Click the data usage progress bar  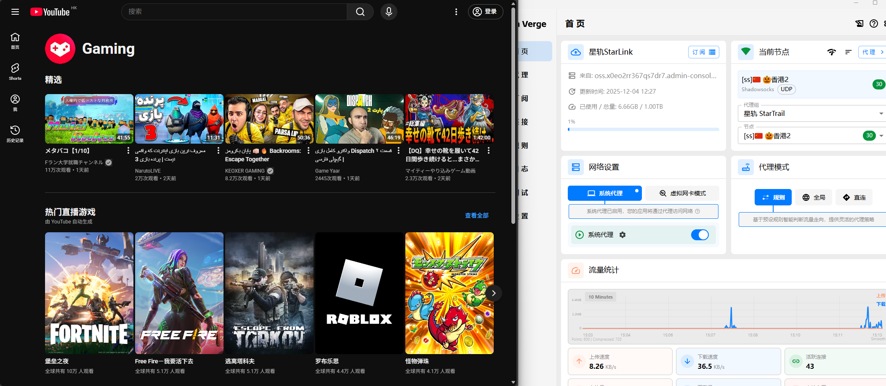click(x=643, y=129)
